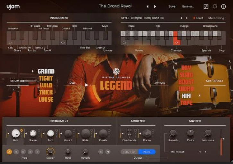Image resolution: width=233 pixels, height=164 pixels.
Task: Select the Kick instrument knob
Action: tap(15, 133)
